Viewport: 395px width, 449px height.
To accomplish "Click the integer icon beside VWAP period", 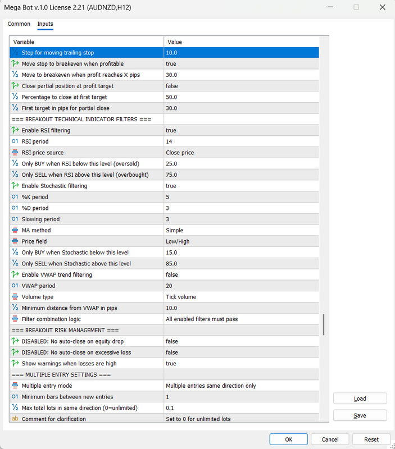I will pyautogui.click(x=15, y=286).
